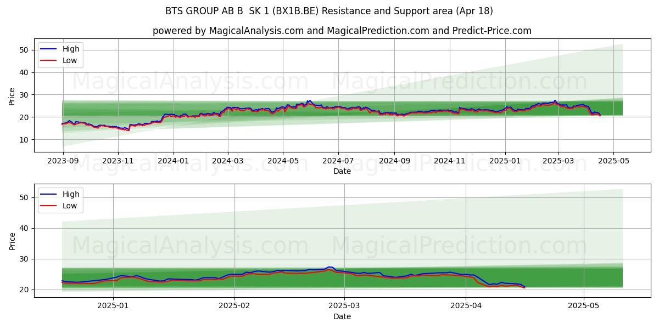Click the top chart x-axis label '2024-11'
659x329 pixels.
(x=450, y=161)
